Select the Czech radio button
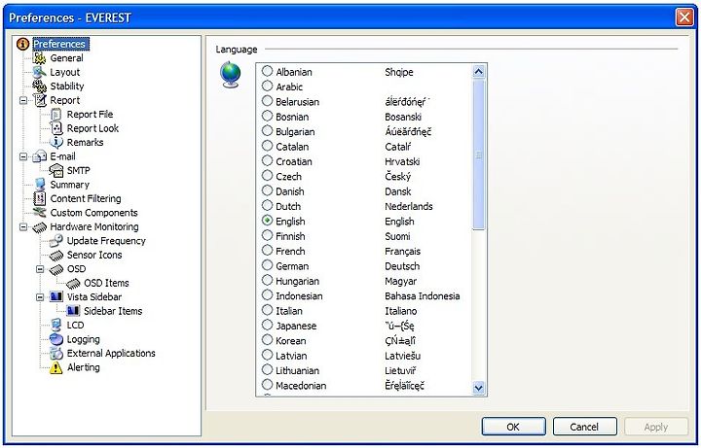The width and height of the screenshot is (701, 448). tap(267, 175)
